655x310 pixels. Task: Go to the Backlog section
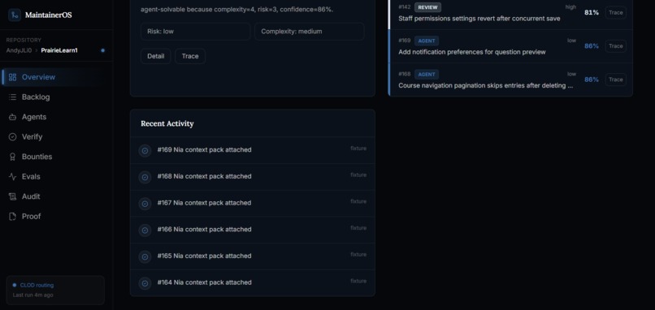[55, 97]
